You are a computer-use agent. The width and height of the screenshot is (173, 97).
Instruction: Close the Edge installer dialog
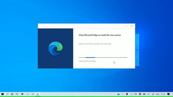[132, 26]
